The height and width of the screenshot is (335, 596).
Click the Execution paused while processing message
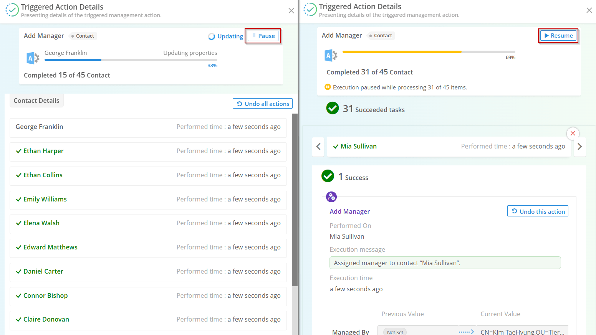pyautogui.click(x=400, y=87)
